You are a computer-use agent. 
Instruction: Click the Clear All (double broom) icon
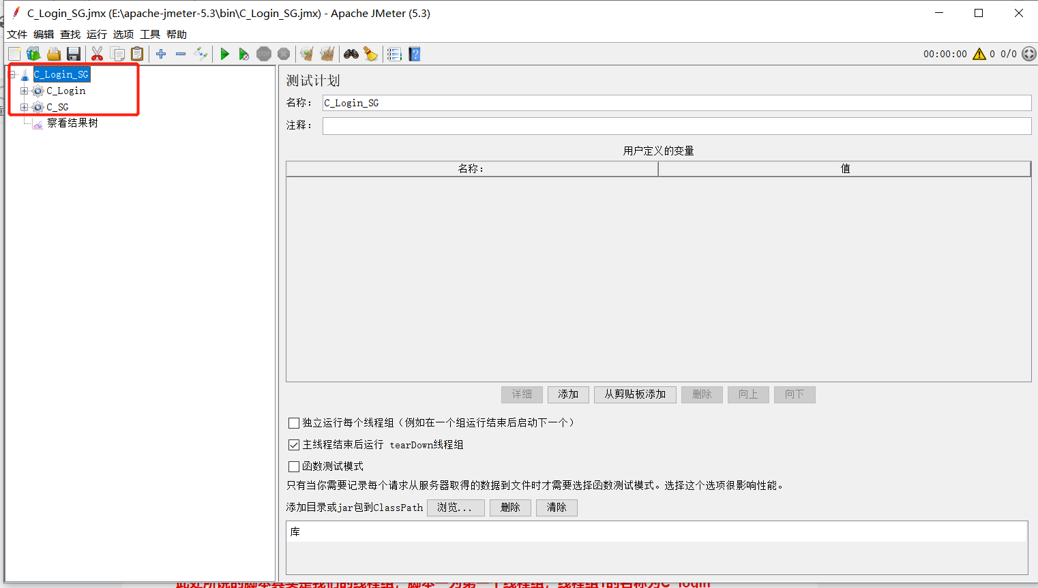click(327, 54)
